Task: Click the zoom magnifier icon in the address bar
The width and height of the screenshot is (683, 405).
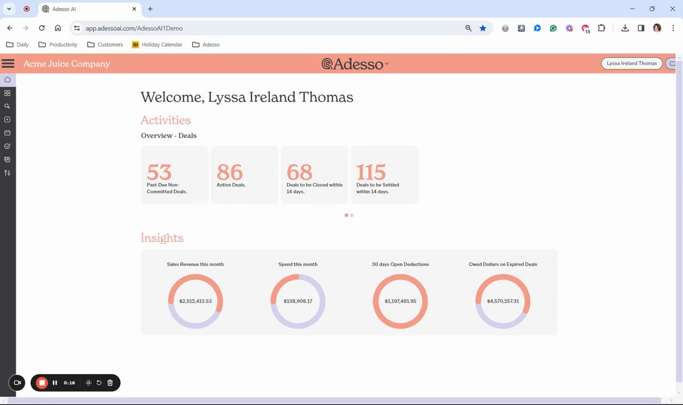Action: pyautogui.click(x=468, y=28)
